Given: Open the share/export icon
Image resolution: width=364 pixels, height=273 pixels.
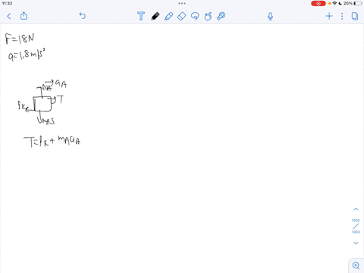Looking at the screenshot, I should point(24,16).
